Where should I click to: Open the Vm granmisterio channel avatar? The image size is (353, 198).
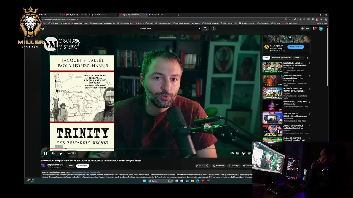point(43,166)
